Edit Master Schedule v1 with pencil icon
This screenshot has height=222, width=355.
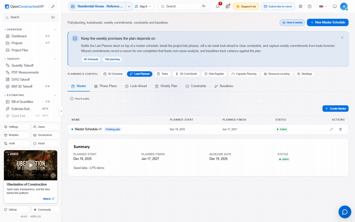(x=331, y=129)
